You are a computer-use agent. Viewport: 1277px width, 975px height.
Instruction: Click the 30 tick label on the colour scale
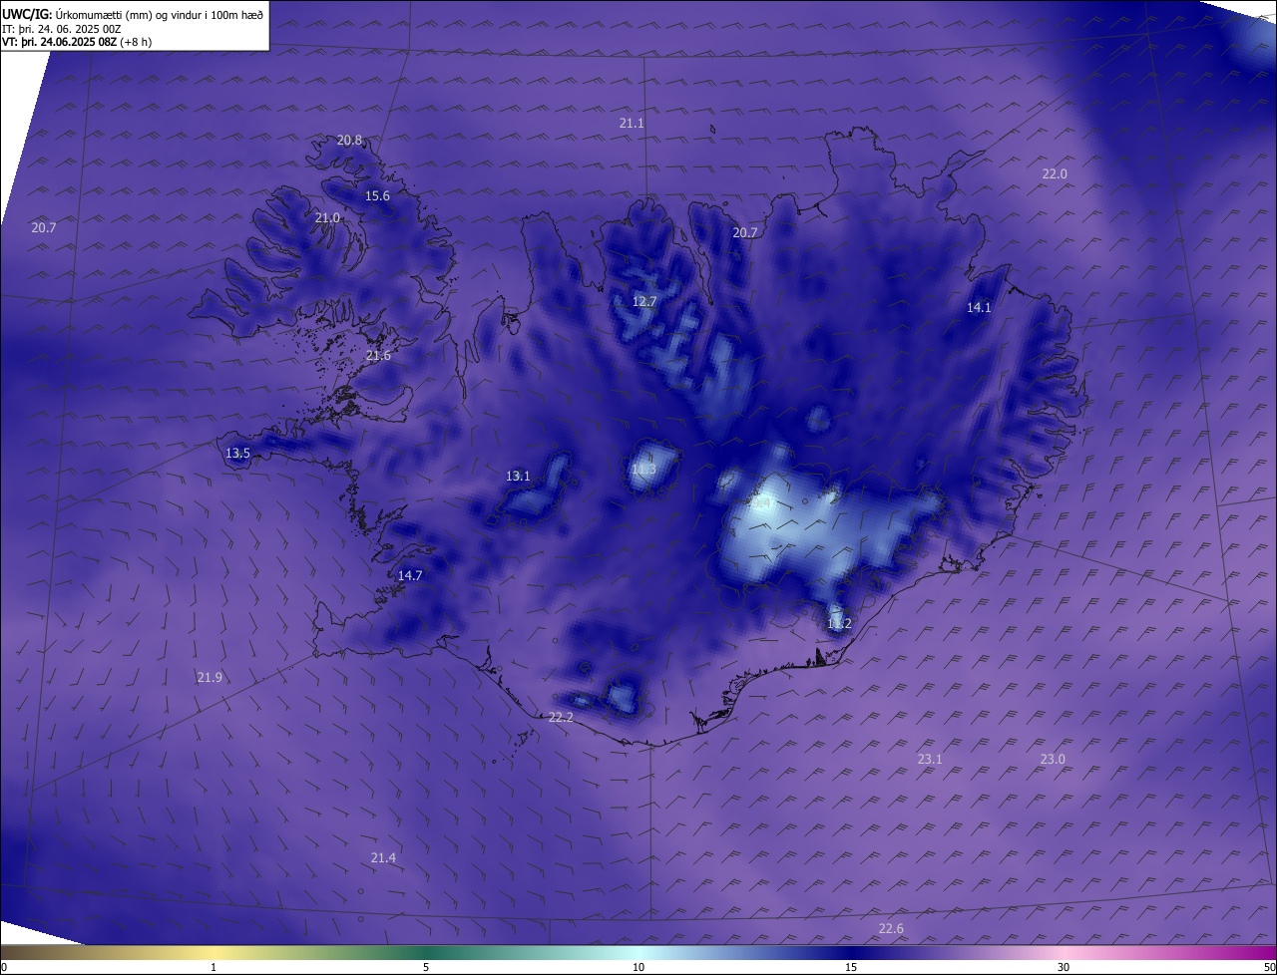(x=1064, y=967)
